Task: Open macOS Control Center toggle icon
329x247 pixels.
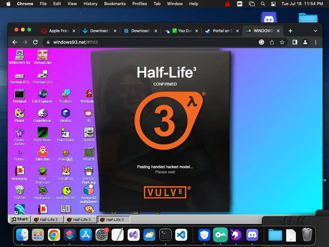Action: point(273,4)
